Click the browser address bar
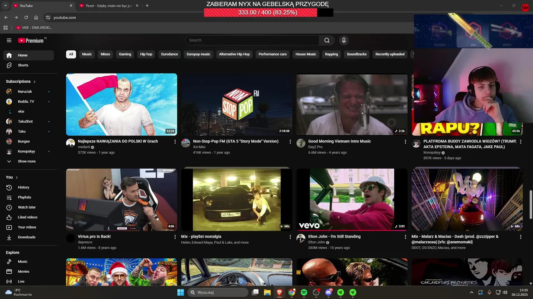 (229, 17)
